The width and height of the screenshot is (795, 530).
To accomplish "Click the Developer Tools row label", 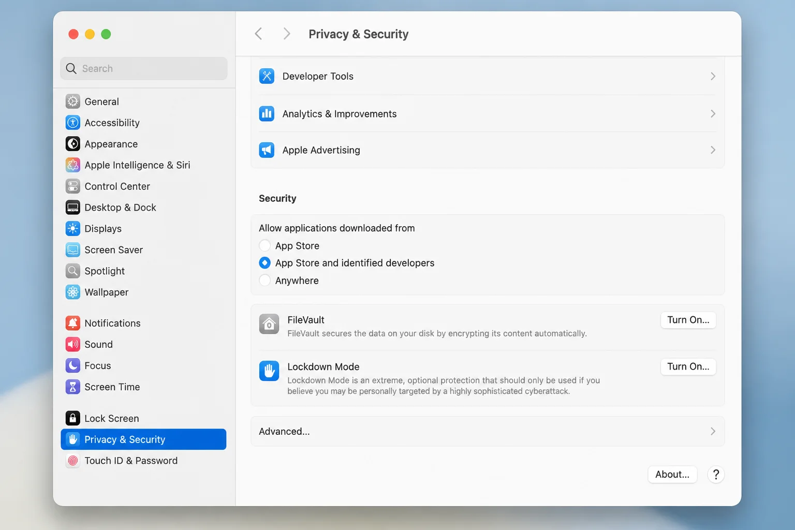I will pyautogui.click(x=318, y=76).
